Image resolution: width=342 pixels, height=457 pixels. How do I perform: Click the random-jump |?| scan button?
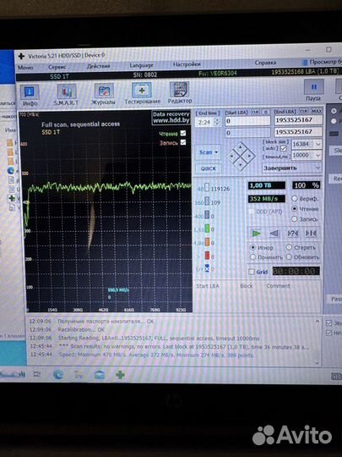click(x=292, y=234)
